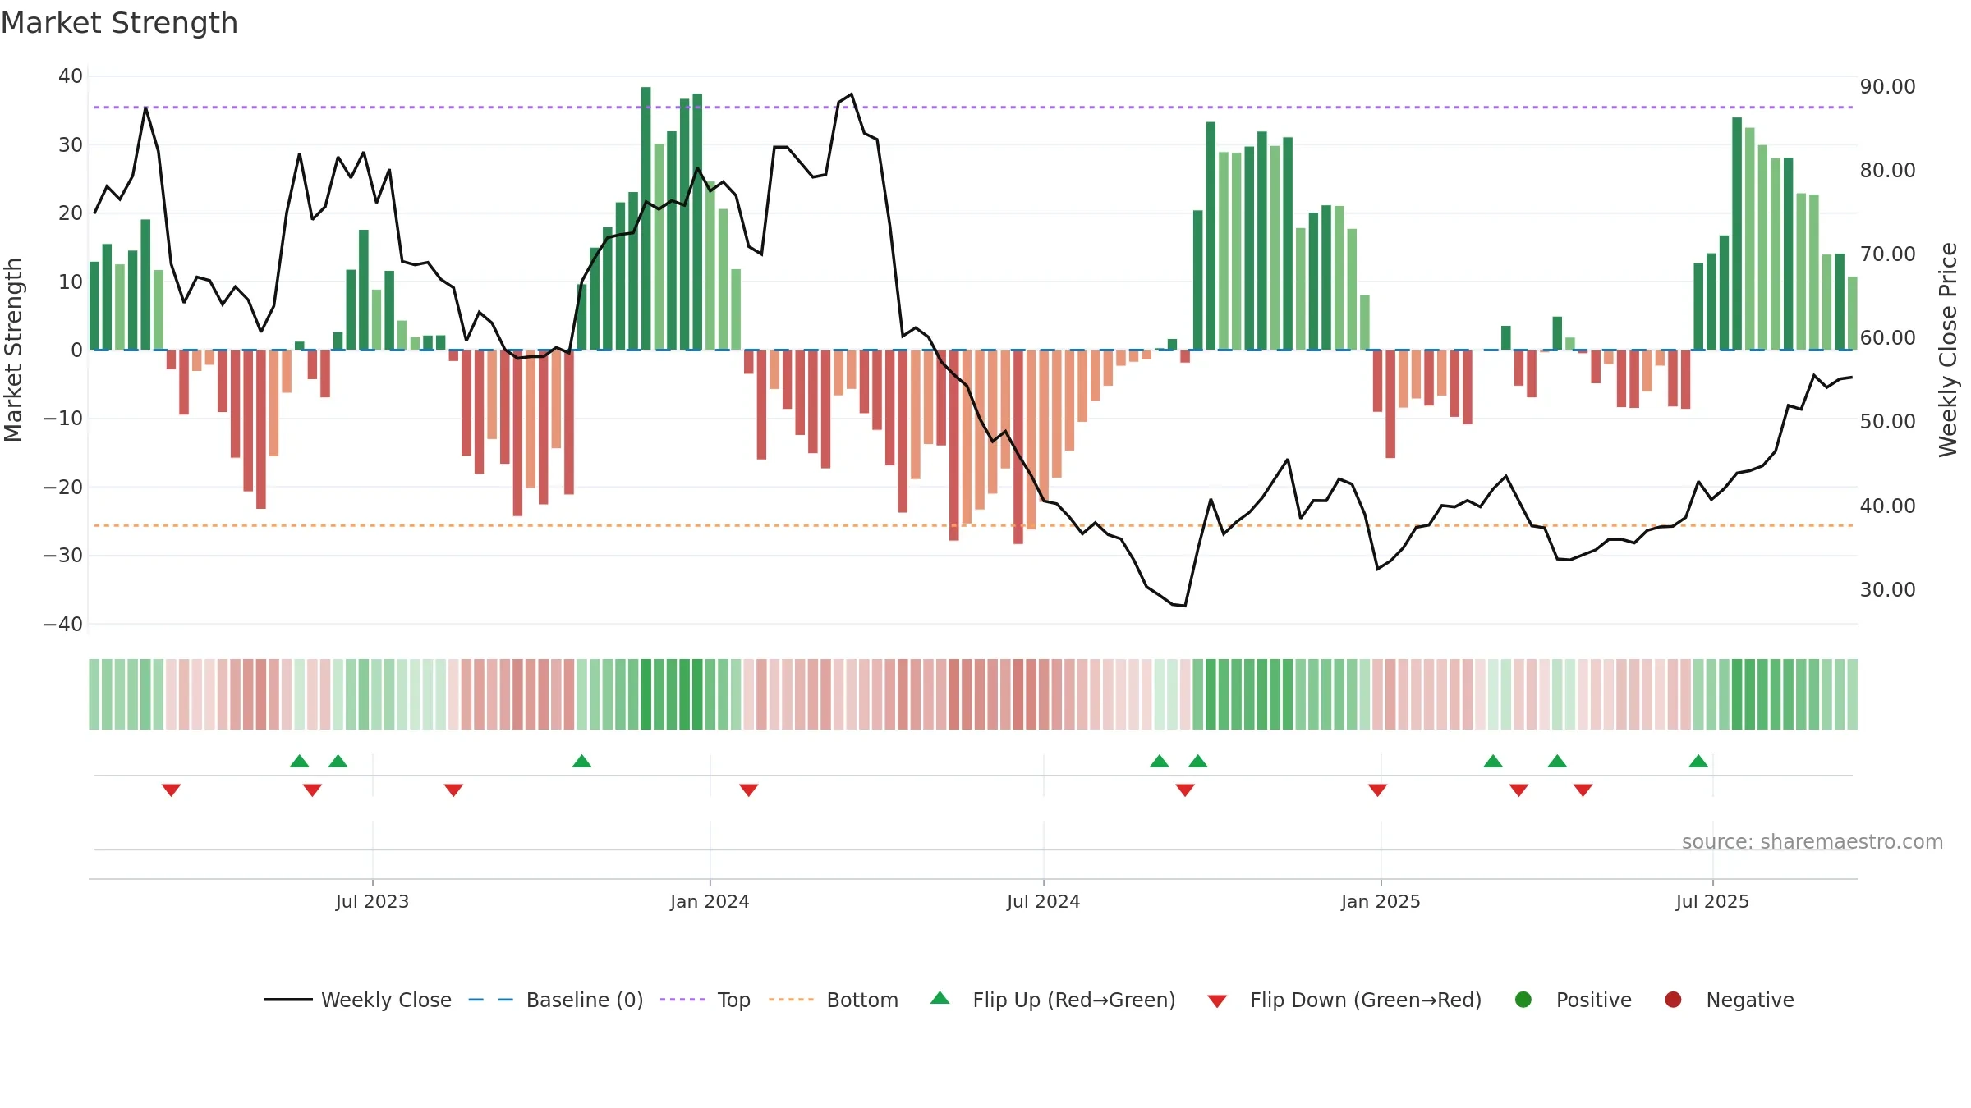Click green Positive dot in legend
1971x1108 pixels.
1523,1000
